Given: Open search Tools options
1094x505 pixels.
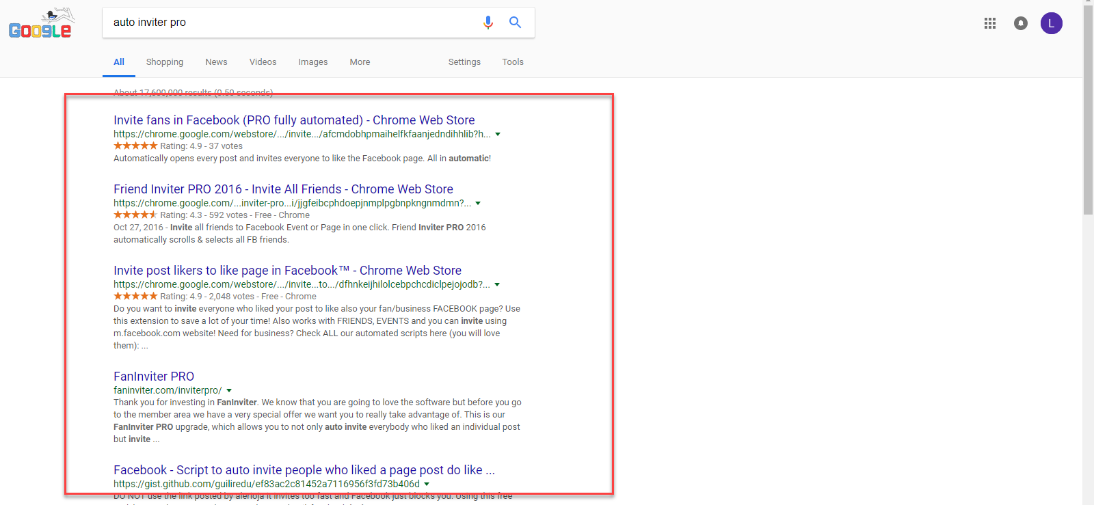Looking at the screenshot, I should point(513,62).
